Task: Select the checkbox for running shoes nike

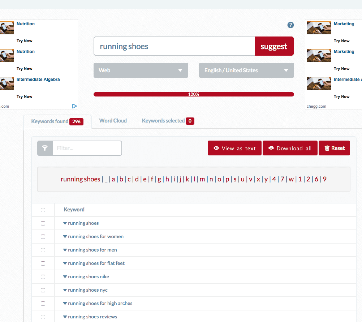Action: (43, 276)
